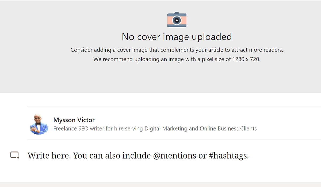Click the "Freelance SEO writer for hire" headline
The height and width of the screenshot is (187, 321).
pos(155,128)
